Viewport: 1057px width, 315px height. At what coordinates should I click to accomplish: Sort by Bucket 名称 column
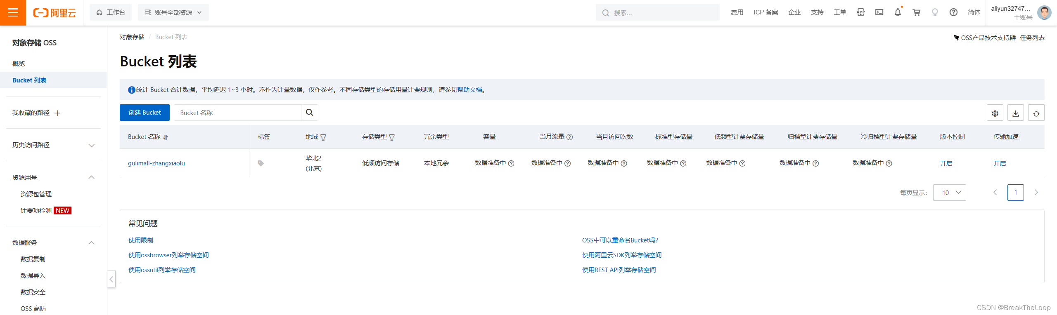(166, 137)
